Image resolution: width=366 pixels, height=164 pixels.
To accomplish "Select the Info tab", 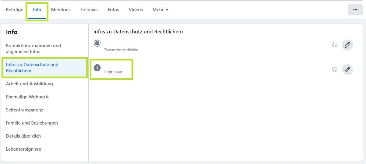I will pyautogui.click(x=37, y=10).
